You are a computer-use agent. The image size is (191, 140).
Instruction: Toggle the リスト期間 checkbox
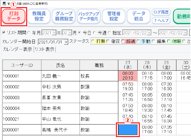[4, 32]
